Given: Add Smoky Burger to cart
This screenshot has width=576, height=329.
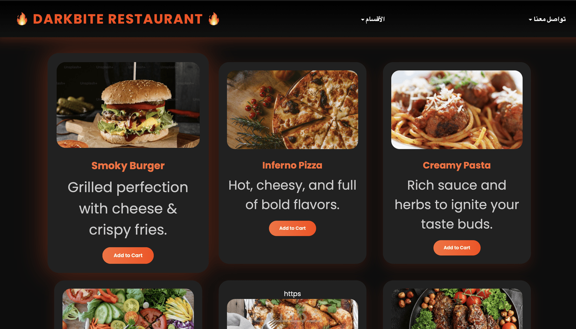Looking at the screenshot, I should pos(128,255).
